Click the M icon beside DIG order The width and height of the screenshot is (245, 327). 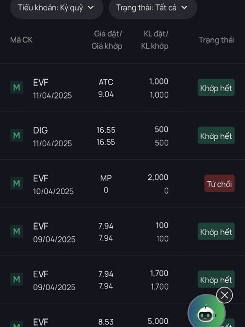coord(16,135)
